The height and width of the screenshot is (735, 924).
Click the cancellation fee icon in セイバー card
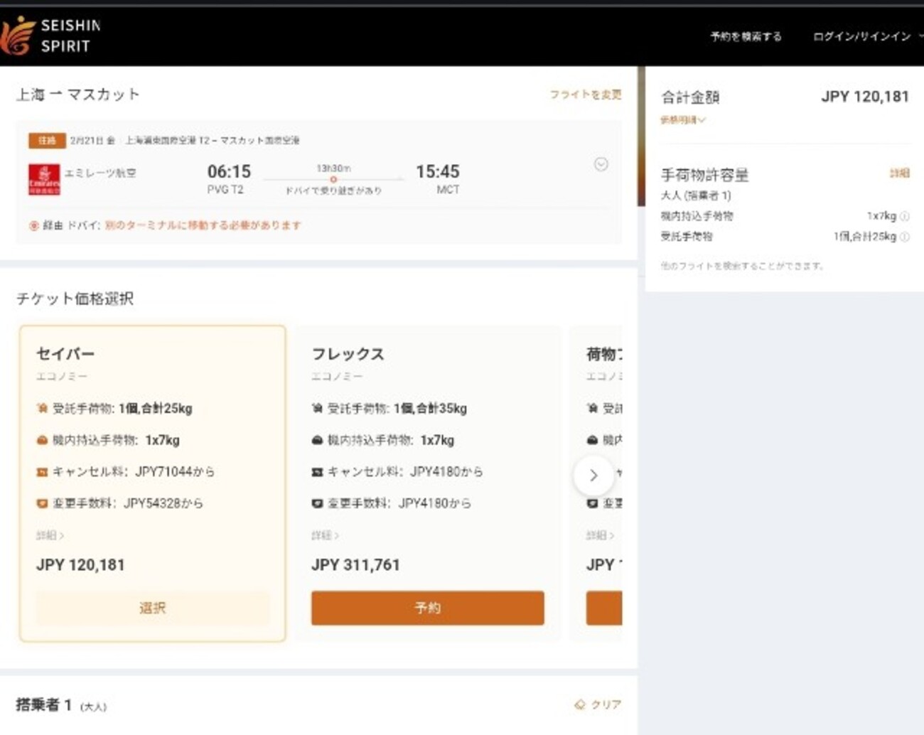coord(41,471)
